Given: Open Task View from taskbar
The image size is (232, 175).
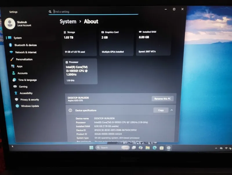Looking at the screenshot, I should point(134,148).
